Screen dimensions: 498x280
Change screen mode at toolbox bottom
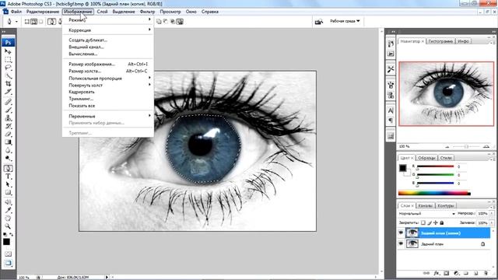(8, 263)
